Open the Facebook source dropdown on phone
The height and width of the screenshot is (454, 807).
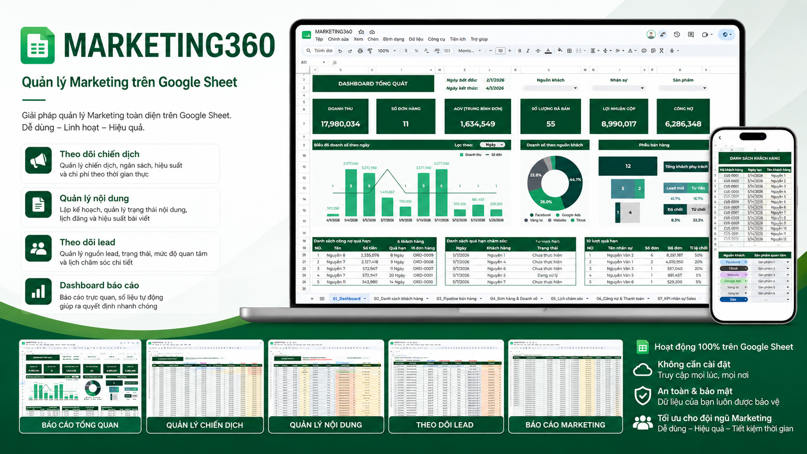tap(734, 262)
